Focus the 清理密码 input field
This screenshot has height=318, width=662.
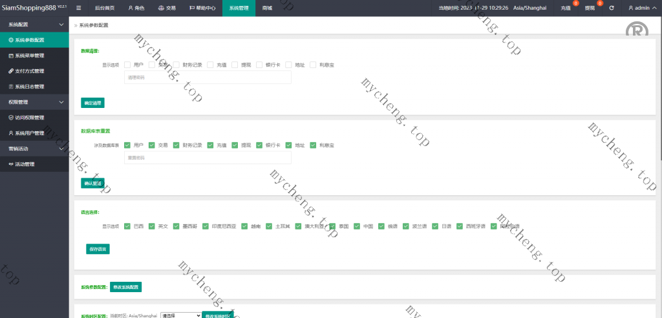[207, 78]
